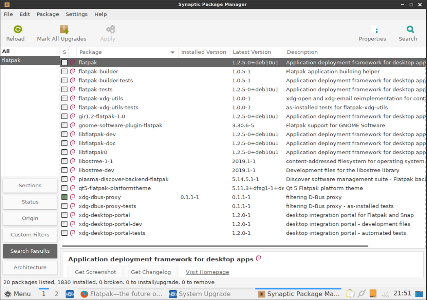This screenshot has width=427, height=300.
Task: Mark the flatpak-builder checkbox
Action: point(64,71)
